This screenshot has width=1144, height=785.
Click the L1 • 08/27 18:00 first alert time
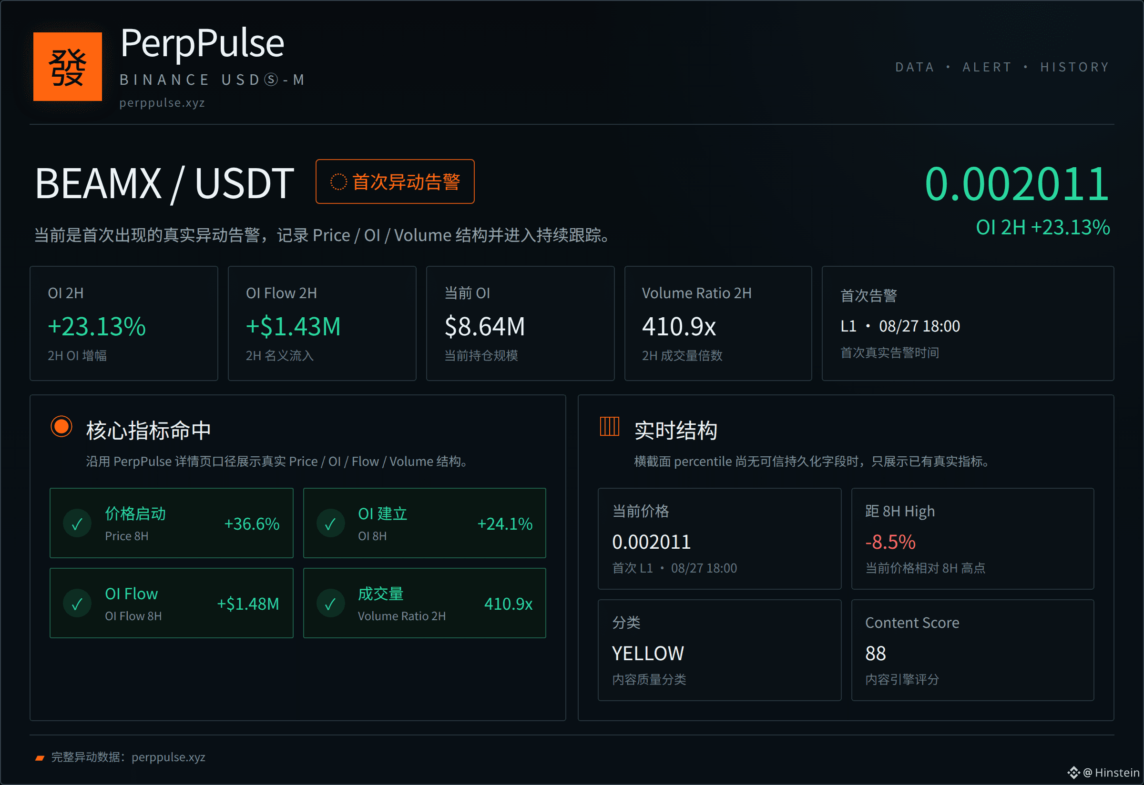pos(900,326)
